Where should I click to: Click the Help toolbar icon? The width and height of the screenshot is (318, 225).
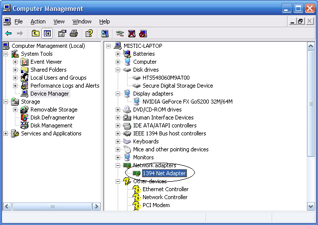tap(89, 33)
